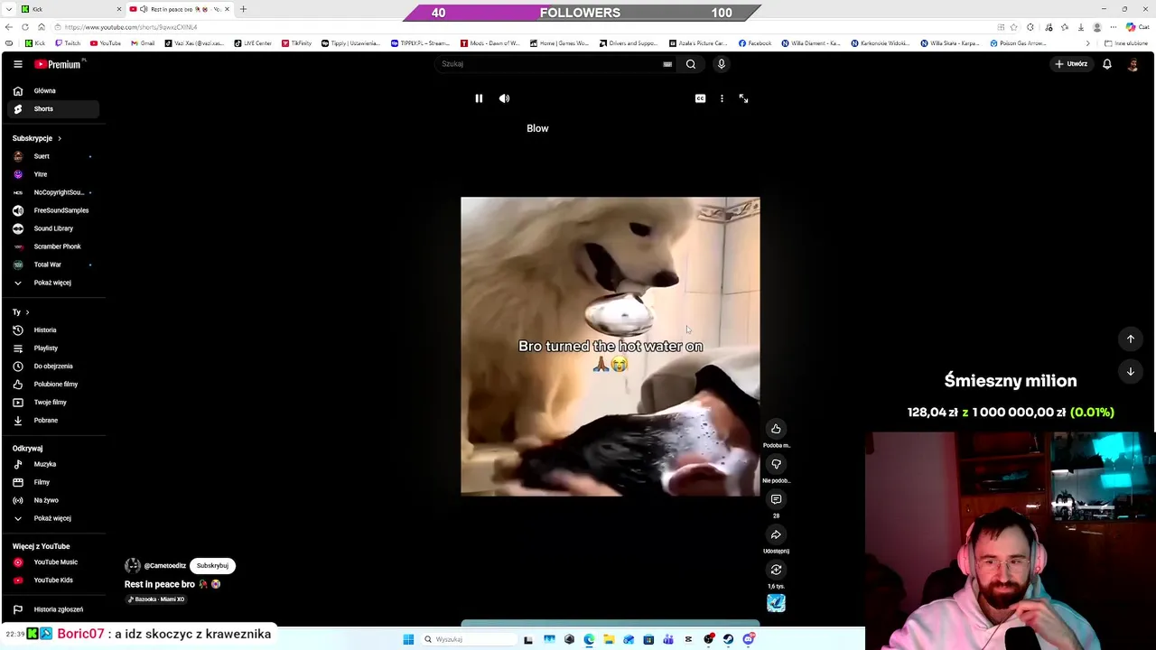
Task: Open Twoje filmy in the sidebar
Action: click(x=53, y=403)
